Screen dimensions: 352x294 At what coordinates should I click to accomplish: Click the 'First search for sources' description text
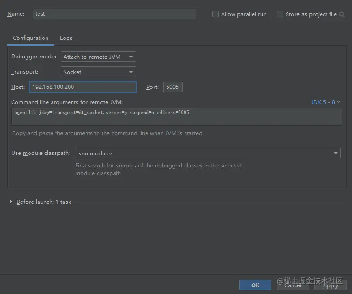pyautogui.click(x=158, y=169)
